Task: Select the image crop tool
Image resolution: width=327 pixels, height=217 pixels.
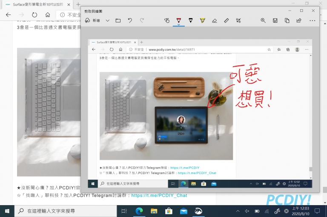Action: pos(238,20)
